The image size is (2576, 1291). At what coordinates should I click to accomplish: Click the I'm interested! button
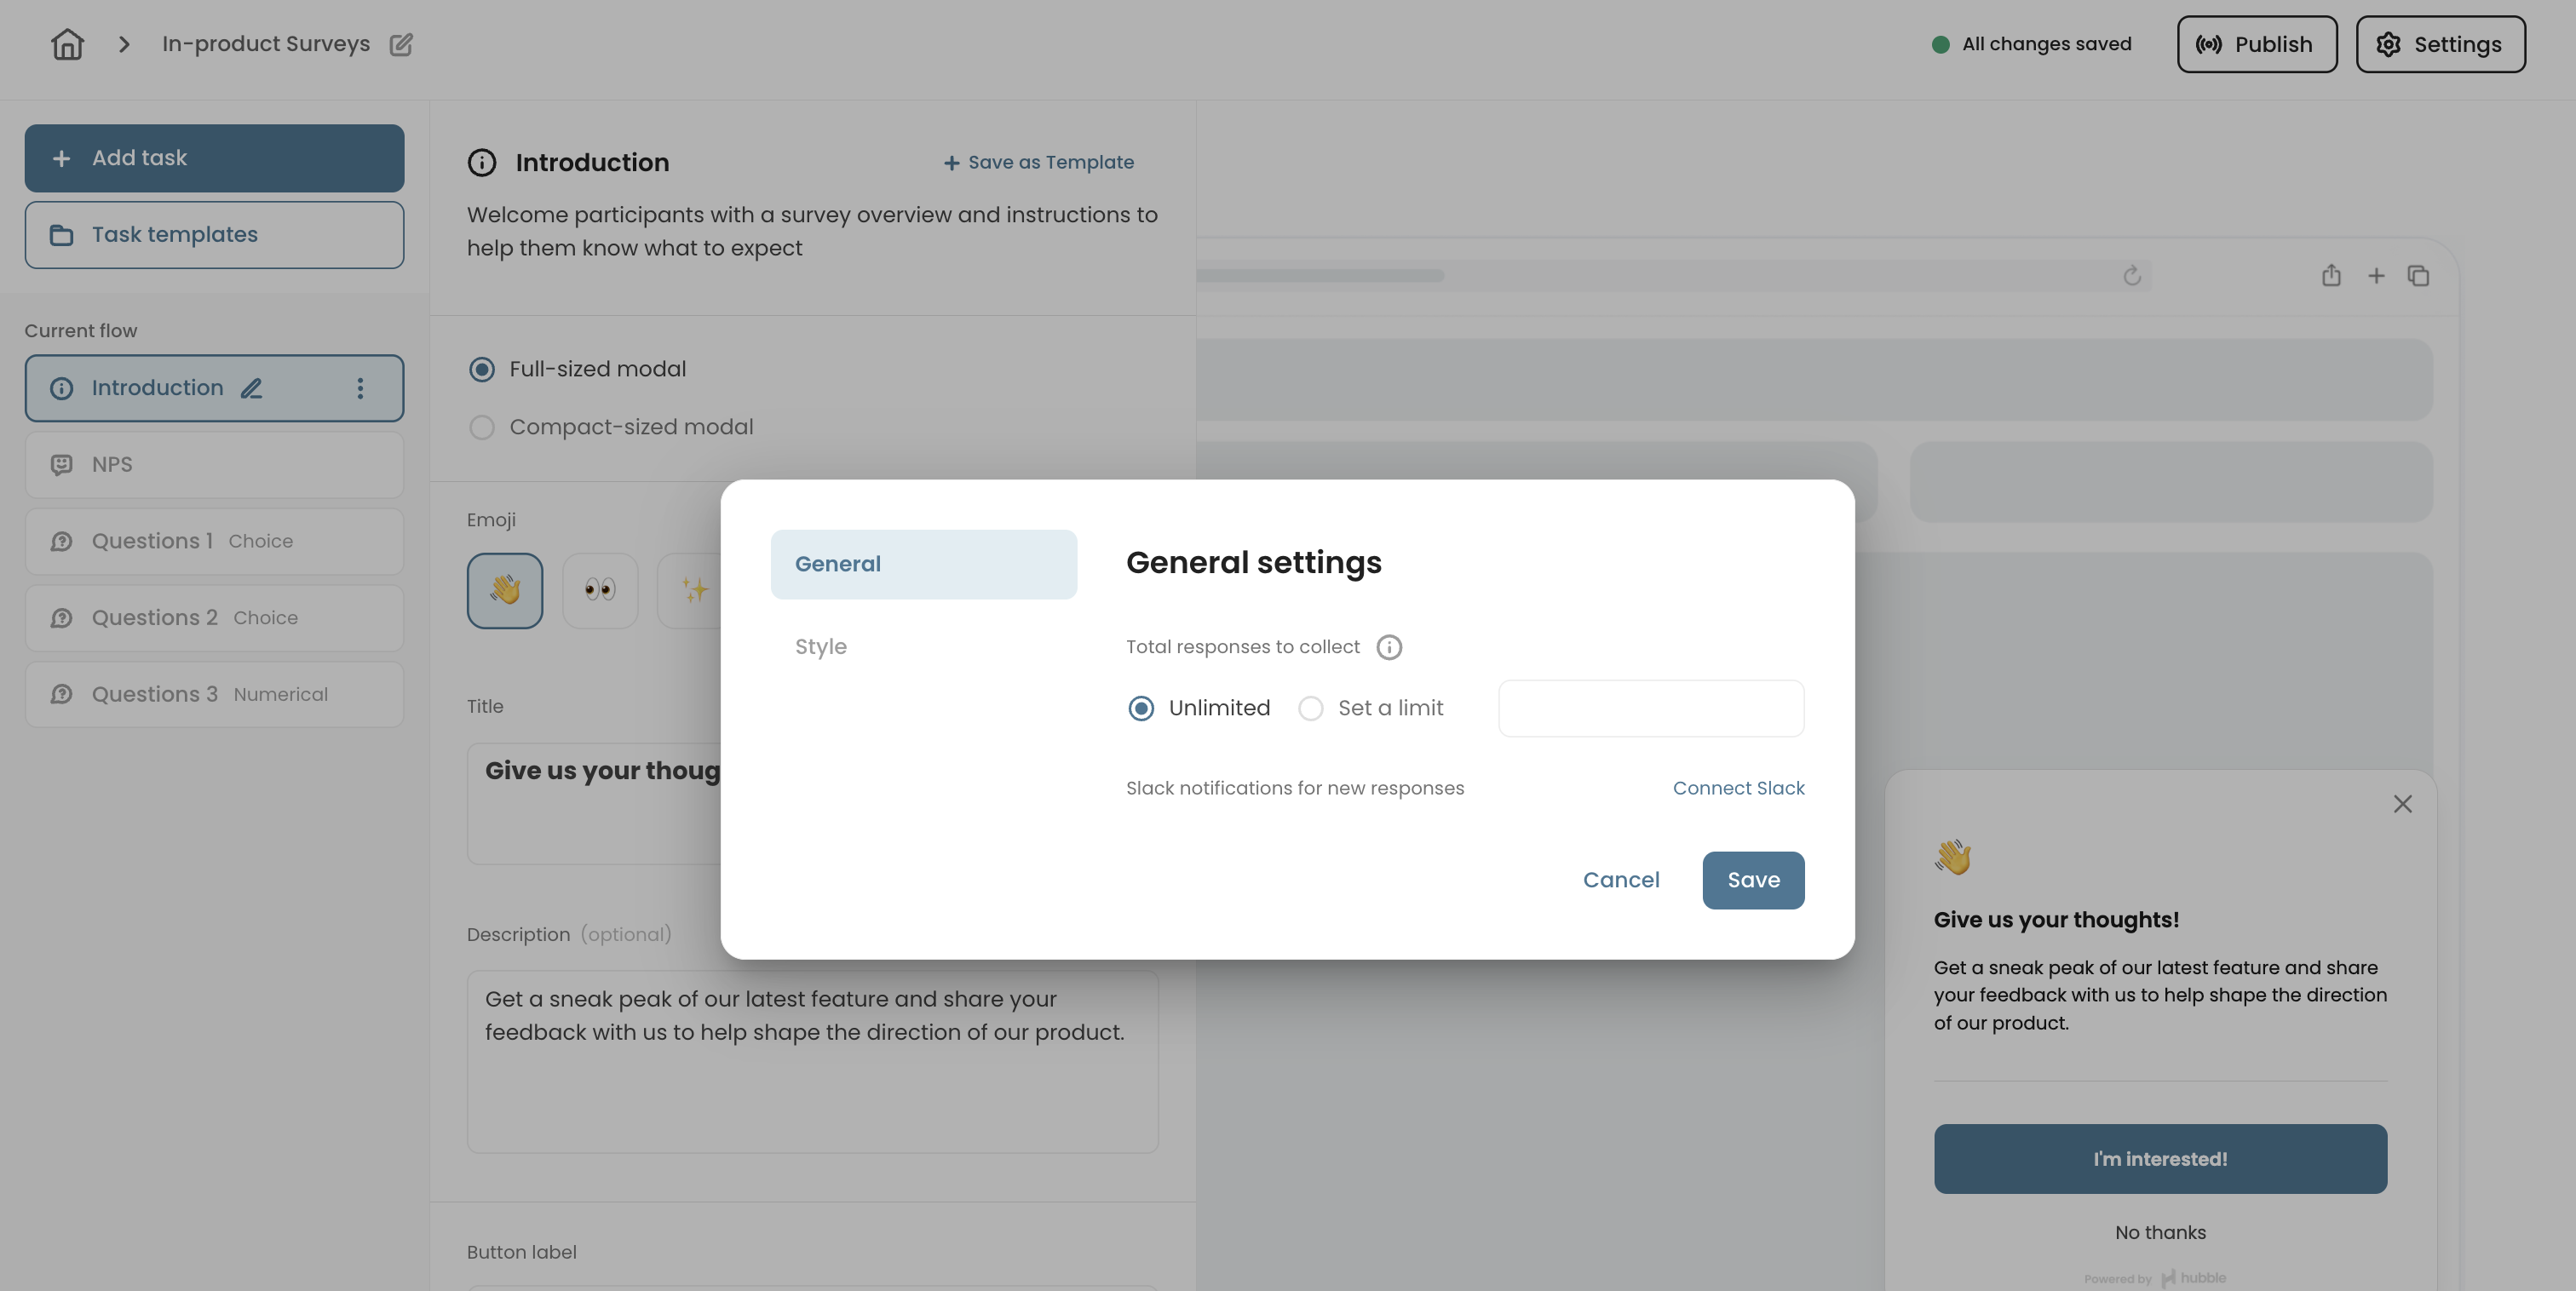point(2160,1159)
